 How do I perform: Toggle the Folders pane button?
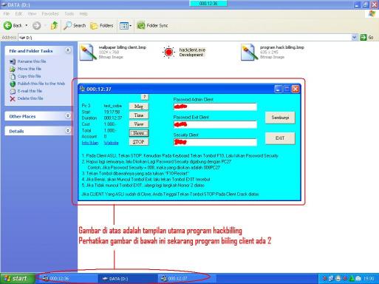[x=101, y=25]
